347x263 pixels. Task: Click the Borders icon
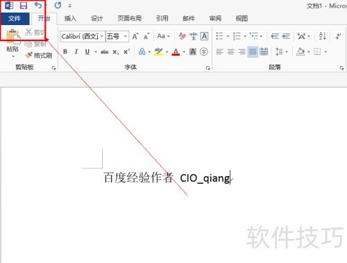point(317,51)
